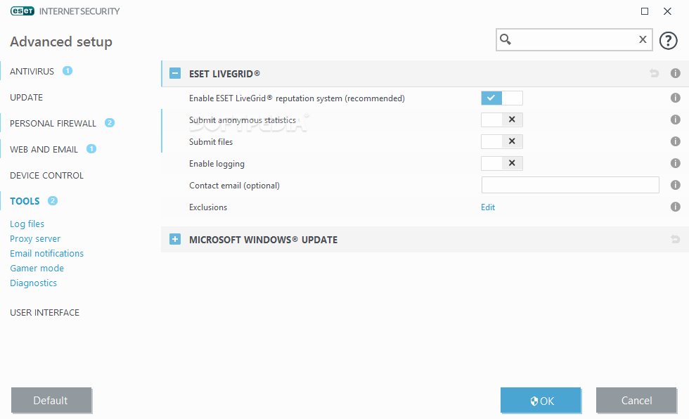
Task: Click the Advanced setup heading
Action: pos(61,41)
